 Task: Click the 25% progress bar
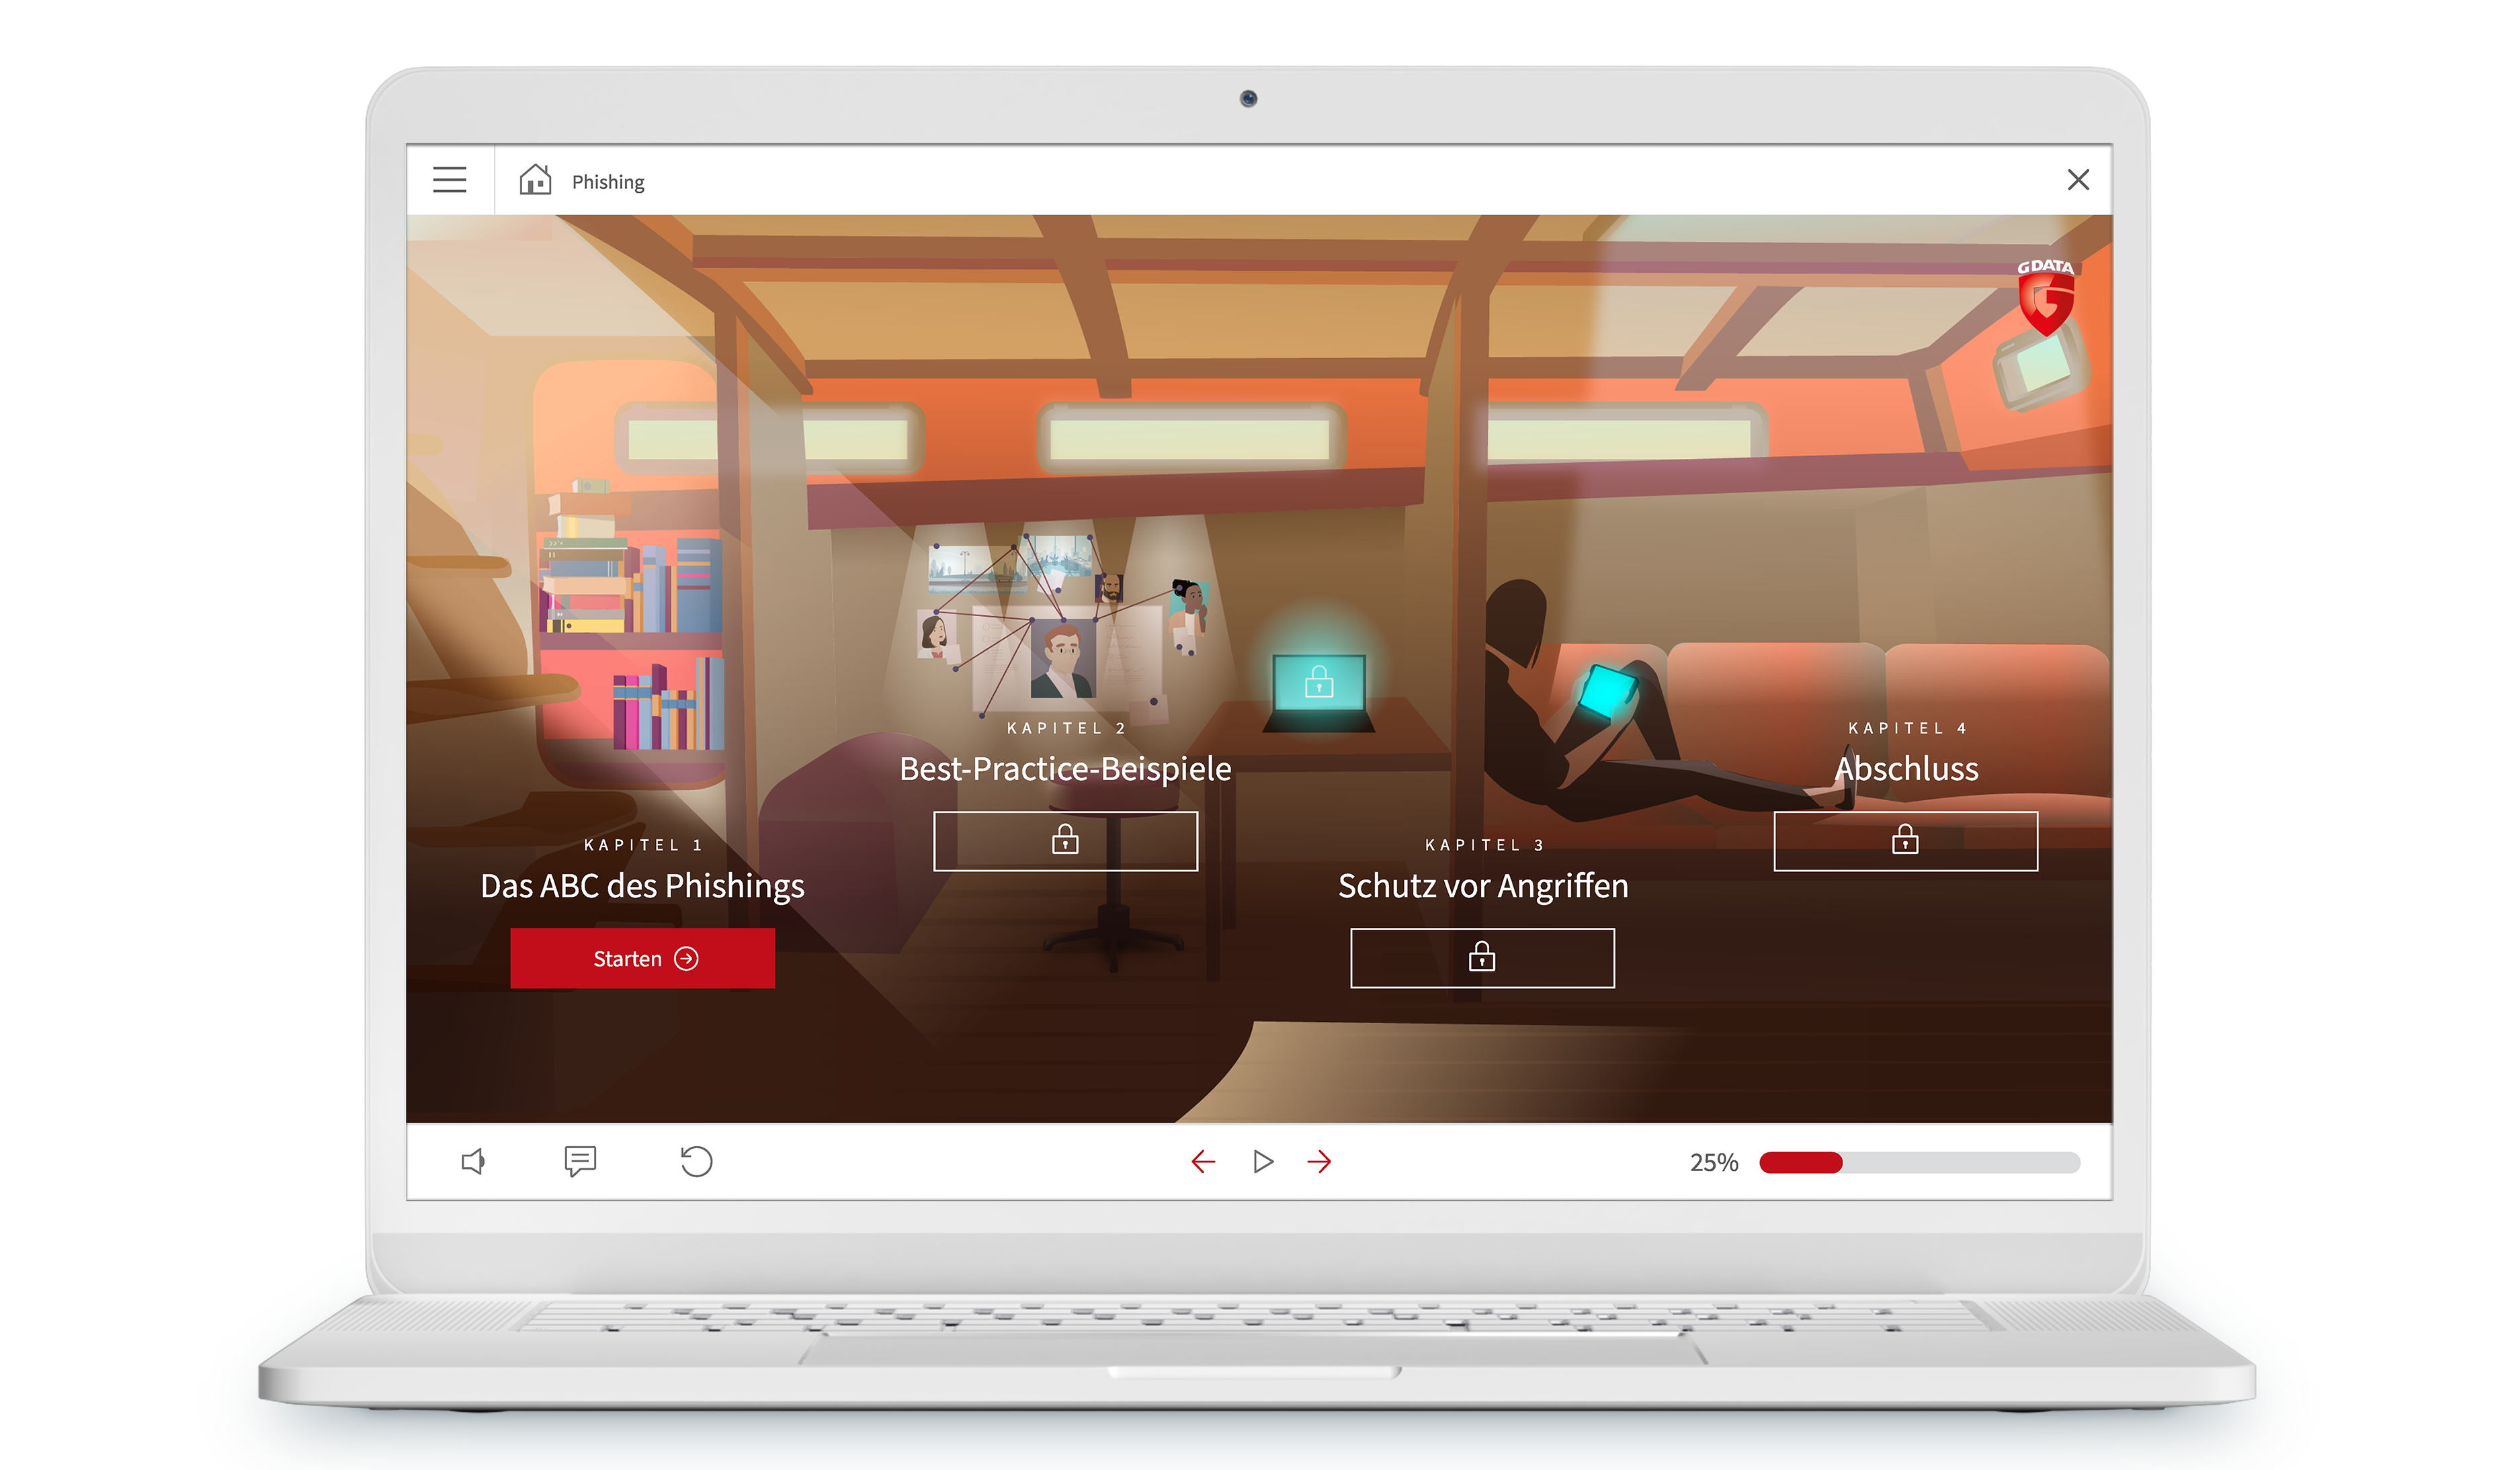point(1919,1162)
